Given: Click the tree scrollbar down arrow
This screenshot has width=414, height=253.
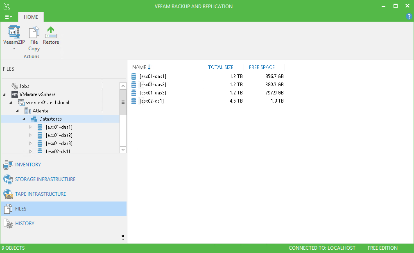Looking at the screenshot, I should pos(123,150).
